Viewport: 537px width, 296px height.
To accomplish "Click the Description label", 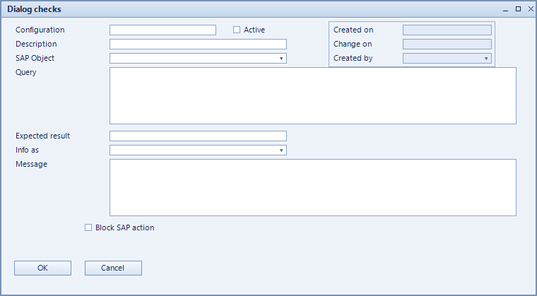I will 36,44.
